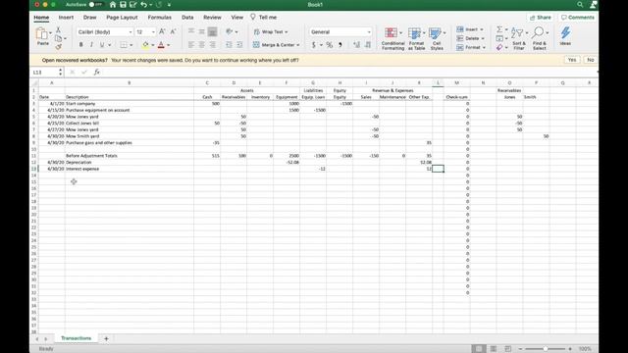Click the Comma Style icon

coord(340,45)
